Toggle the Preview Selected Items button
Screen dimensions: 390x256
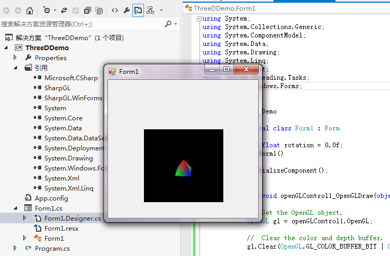138,11
